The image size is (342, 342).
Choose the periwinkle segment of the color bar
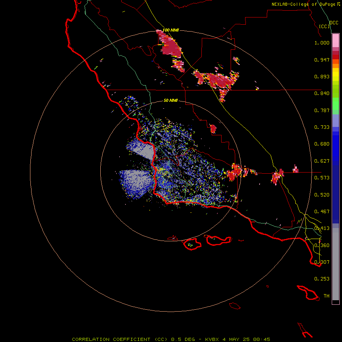point(336,120)
